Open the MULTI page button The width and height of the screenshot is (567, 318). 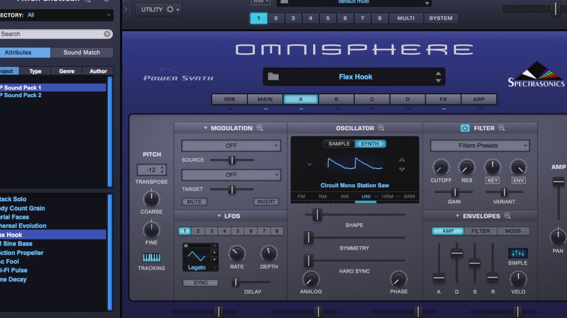tap(406, 18)
